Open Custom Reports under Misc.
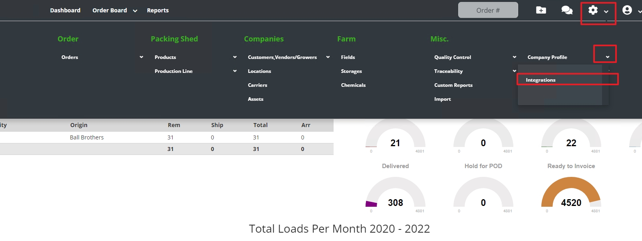 [x=453, y=85]
